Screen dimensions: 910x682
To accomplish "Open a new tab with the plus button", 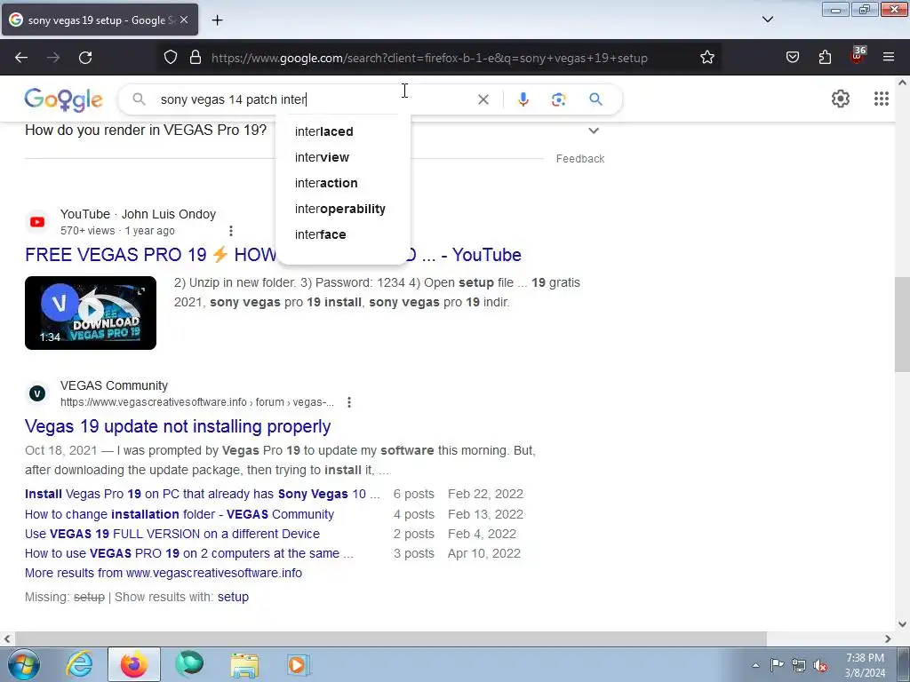I will 217,20.
